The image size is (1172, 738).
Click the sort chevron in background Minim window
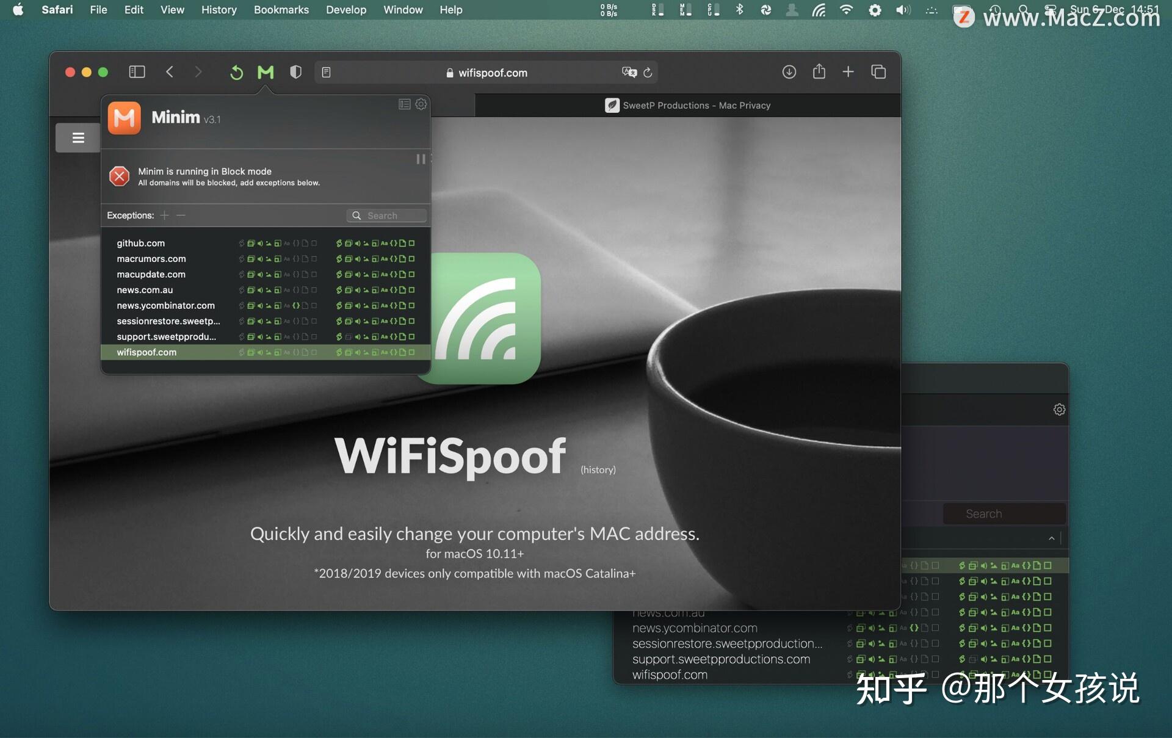[1051, 538]
